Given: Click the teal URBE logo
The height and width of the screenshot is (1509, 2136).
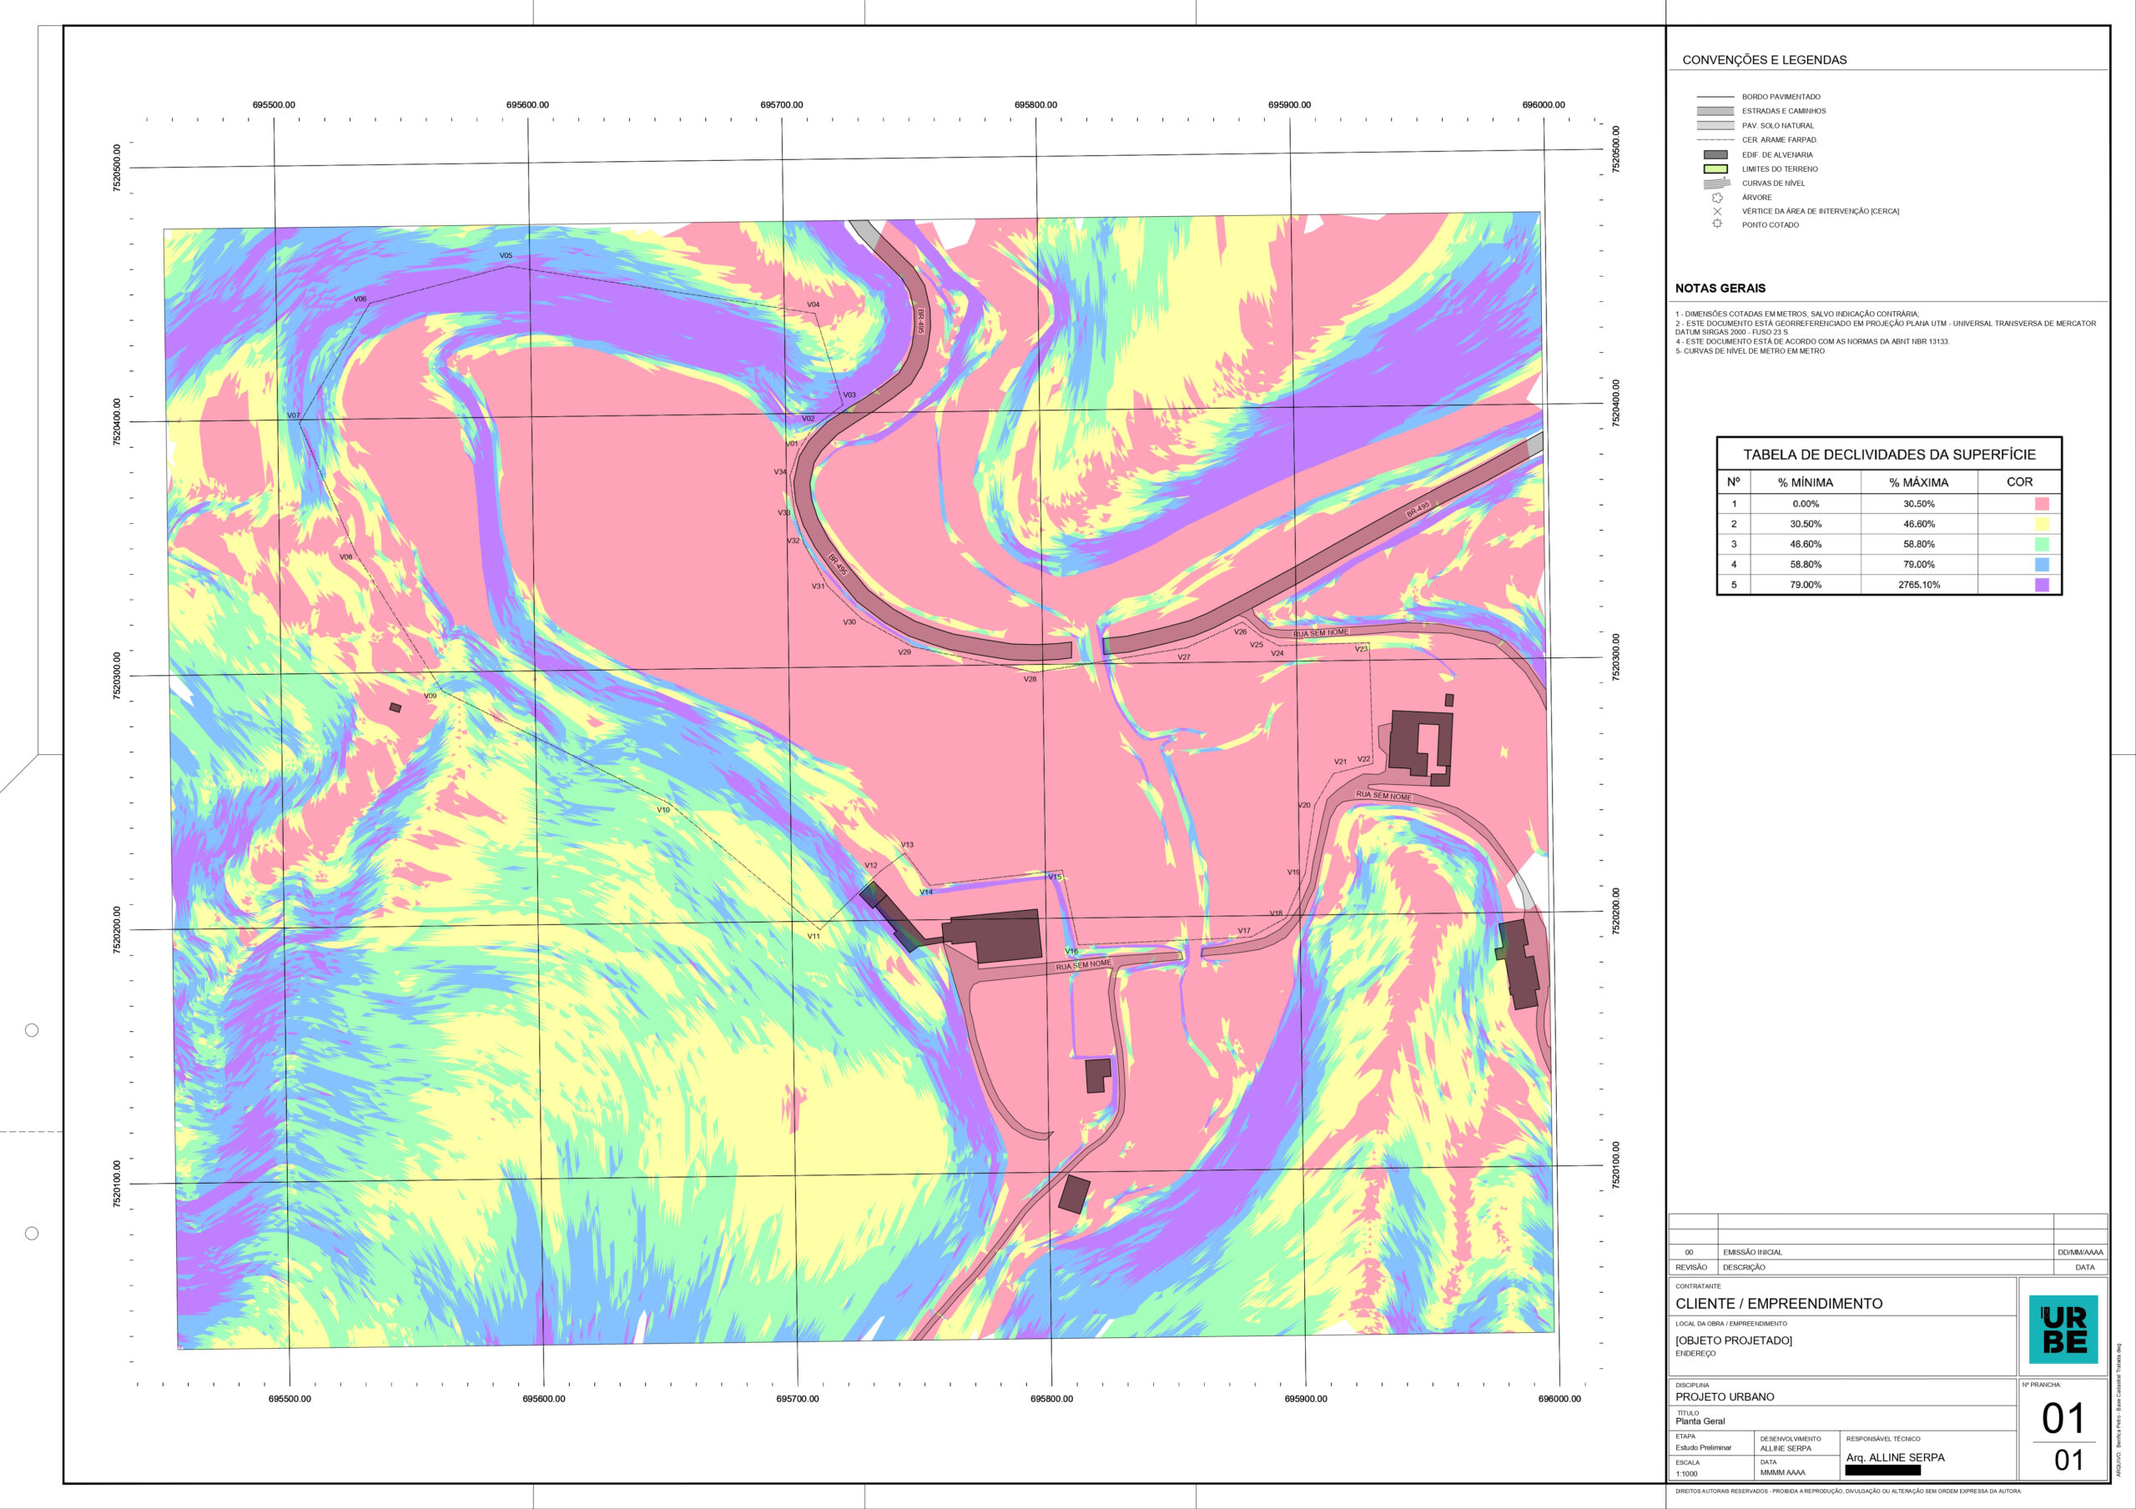Looking at the screenshot, I should pyautogui.click(x=2063, y=1329).
